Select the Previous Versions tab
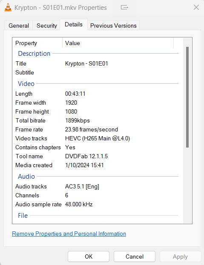Viewport: 204px width, 265px height. (x=113, y=26)
